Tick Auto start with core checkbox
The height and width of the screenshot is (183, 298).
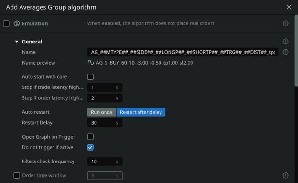tap(90, 76)
